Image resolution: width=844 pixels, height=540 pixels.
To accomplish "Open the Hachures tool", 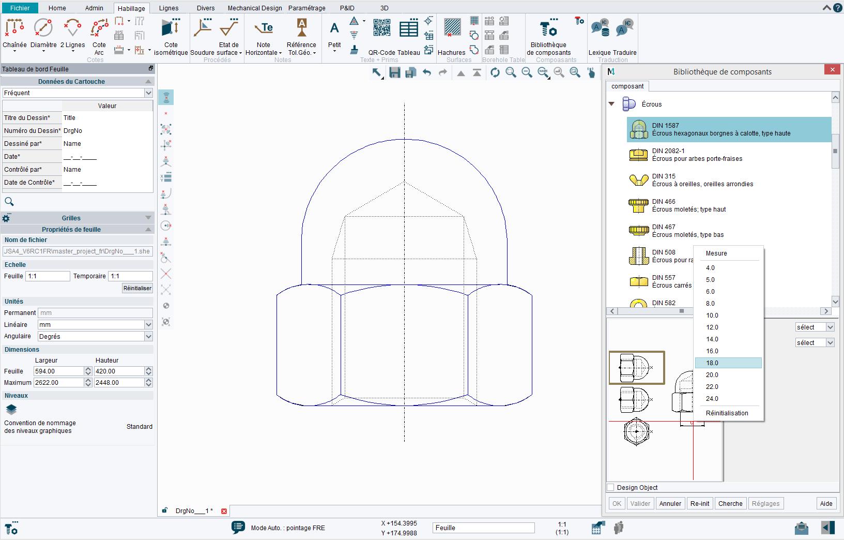I will coord(452,36).
